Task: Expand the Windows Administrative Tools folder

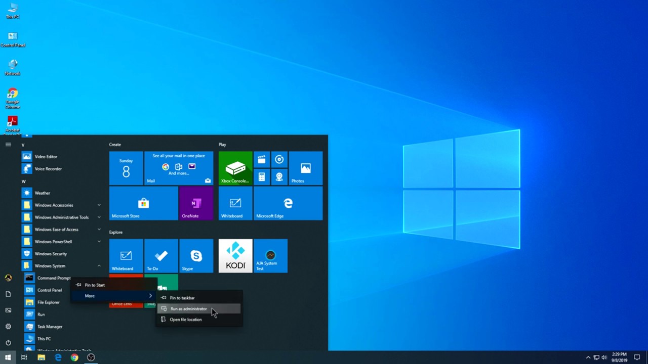Action: (x=62, y=217)
